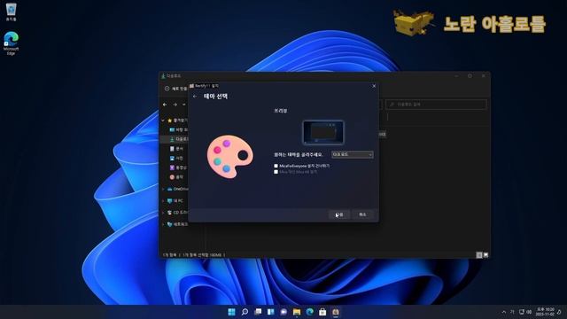Click the theme preview thumbnail
The image size is (567, 319).
coord(322,132)
